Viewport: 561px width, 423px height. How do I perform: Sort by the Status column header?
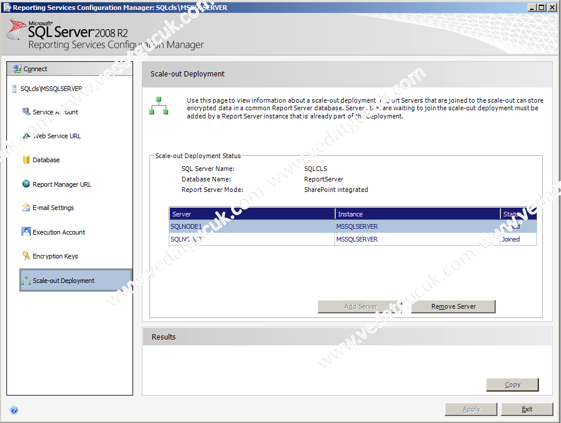pyautogui.click(x=518, y=214)
